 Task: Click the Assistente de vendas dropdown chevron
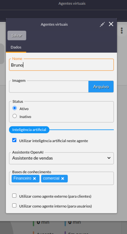(109, 158)
